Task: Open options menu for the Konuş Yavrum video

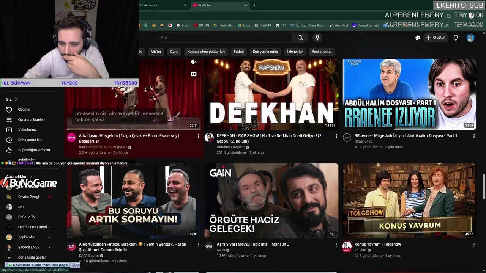Action: pyautogui.click(x=474, y=245)
